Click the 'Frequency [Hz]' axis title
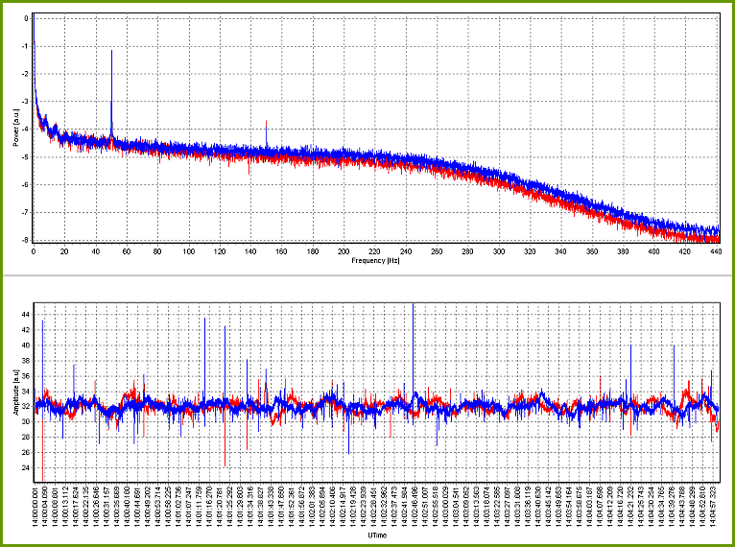The image size is (735, 547). click(x=376, y=261)
